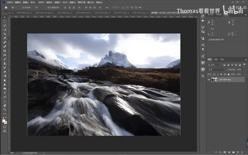Viewport: 248px width, 155px height.
Task: Click the swap foreground background colors arrow
Action: point(6,118)
